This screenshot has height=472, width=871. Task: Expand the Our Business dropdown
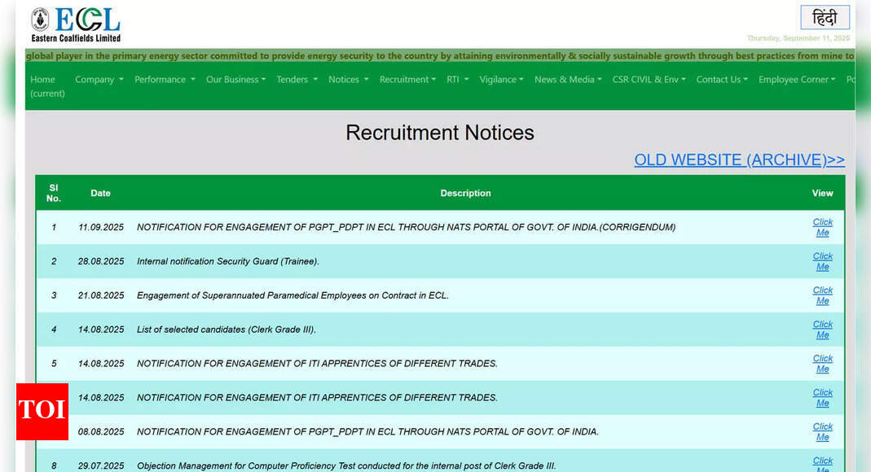tap(235, 79)
